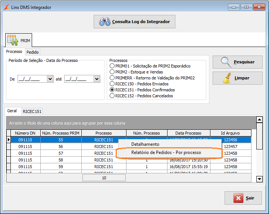Click the vertical scrollbar thumb
Image resolution: width=269 pixels, height=214 pixels.
(259, 136)
